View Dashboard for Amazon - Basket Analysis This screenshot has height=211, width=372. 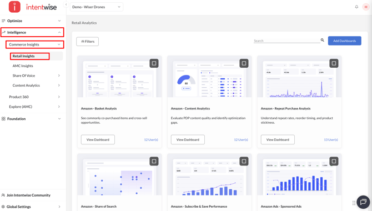tap(98, 139)
